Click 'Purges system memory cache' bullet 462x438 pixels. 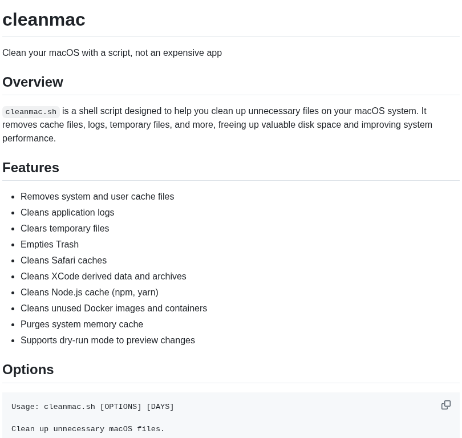point(82,324)
